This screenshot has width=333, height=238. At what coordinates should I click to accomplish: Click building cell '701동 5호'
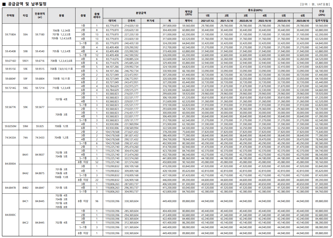tap(61, 188)
